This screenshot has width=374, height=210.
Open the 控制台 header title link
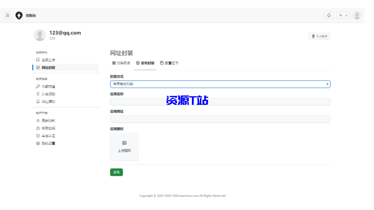[x=31, y=16]
